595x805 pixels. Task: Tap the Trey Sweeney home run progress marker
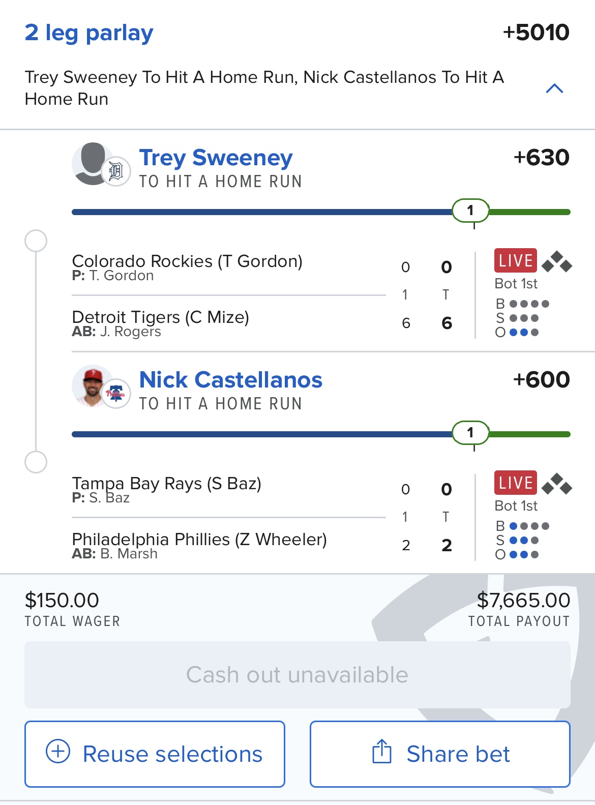click(470, 211)
